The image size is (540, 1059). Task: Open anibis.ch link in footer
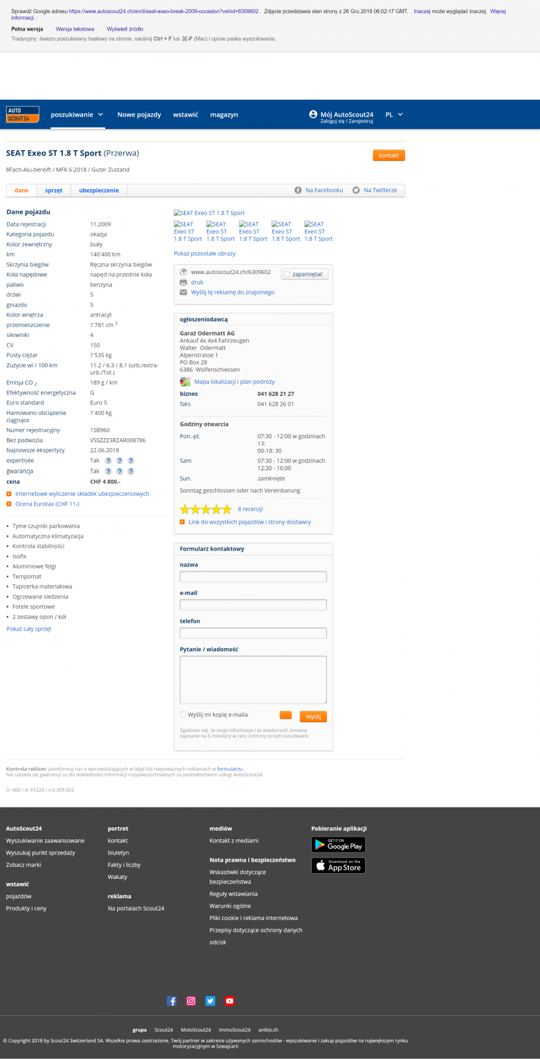pos(268,1030)
